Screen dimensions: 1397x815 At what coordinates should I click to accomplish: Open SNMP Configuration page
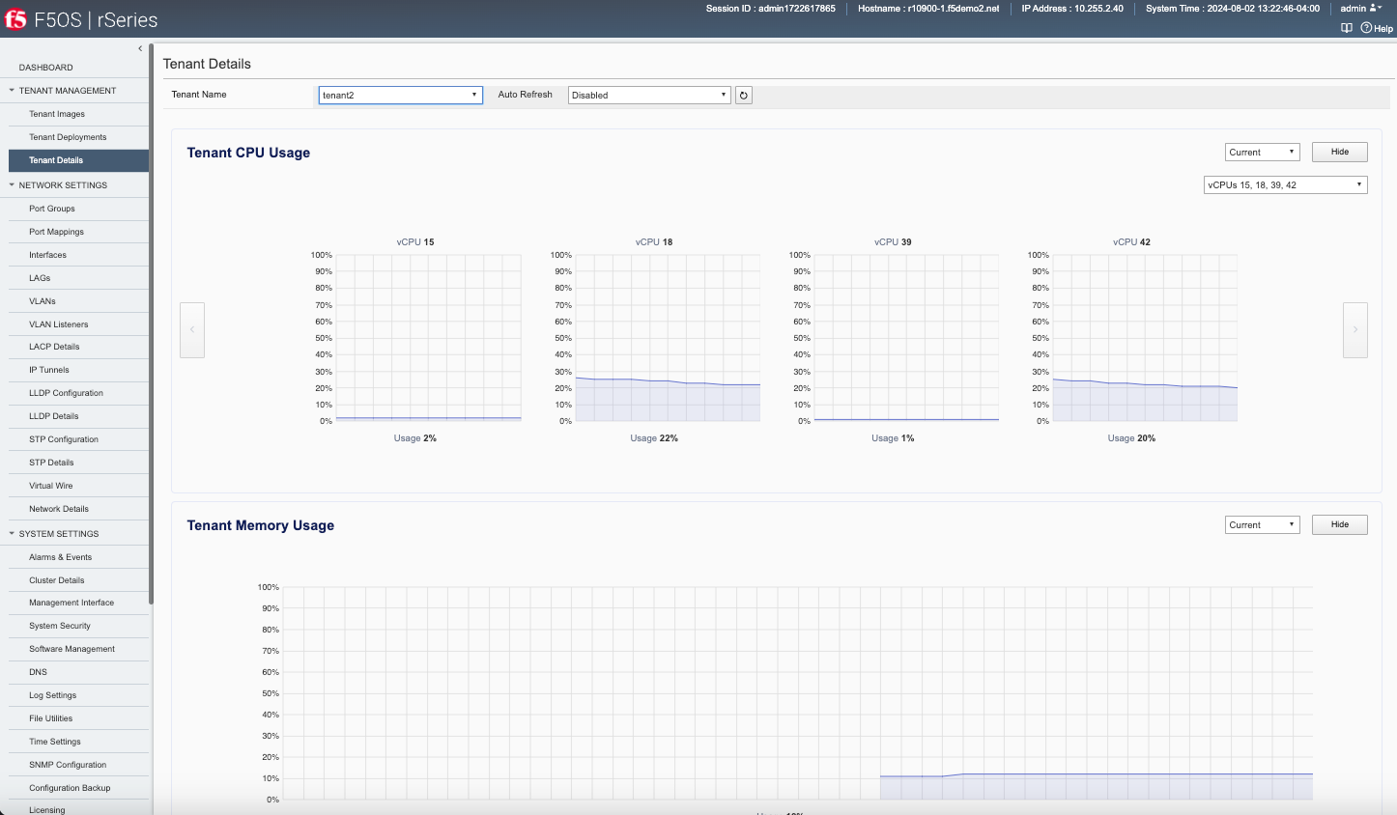tap(78, 765)
